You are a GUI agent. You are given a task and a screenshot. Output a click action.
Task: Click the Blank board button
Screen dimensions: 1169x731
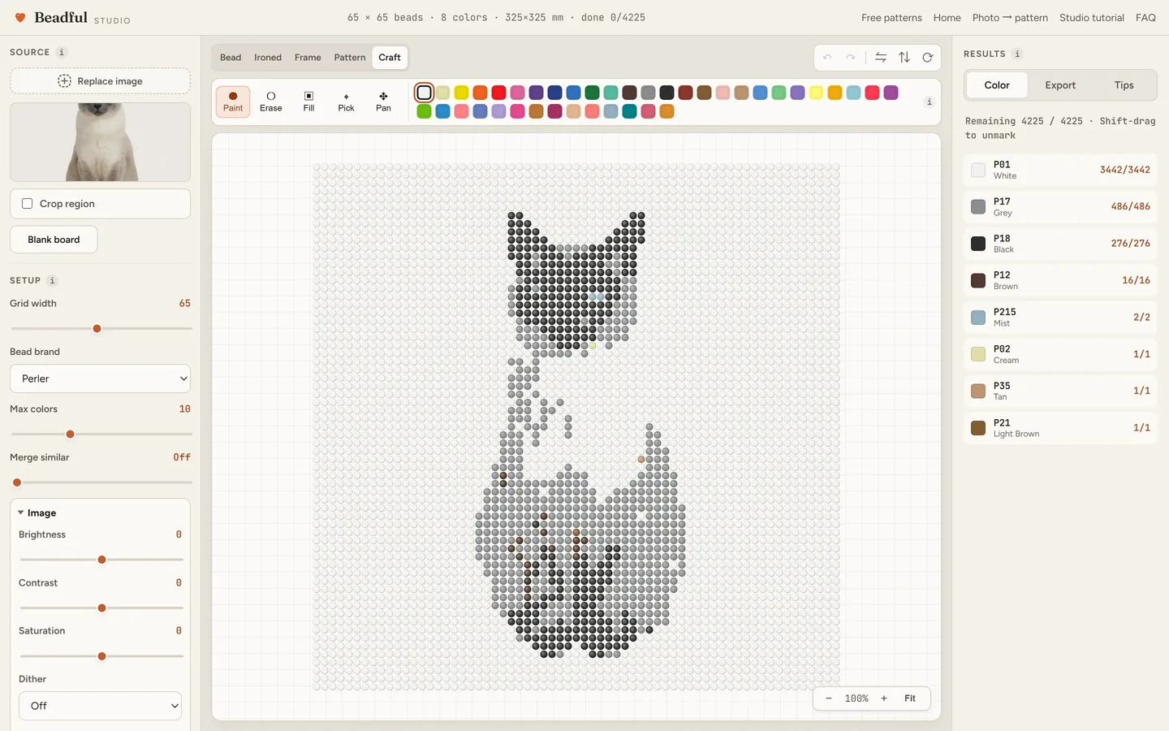click(x=54, y=240)
